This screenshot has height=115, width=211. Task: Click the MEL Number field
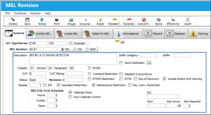coord(44,49)
